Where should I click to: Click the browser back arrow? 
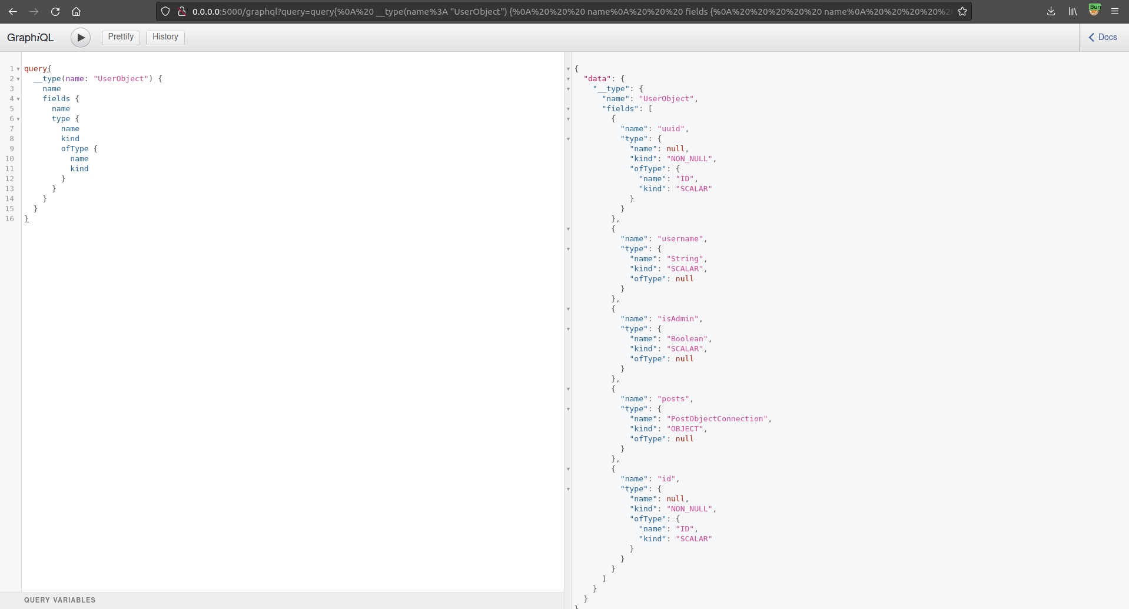click(x=13, y=11)
